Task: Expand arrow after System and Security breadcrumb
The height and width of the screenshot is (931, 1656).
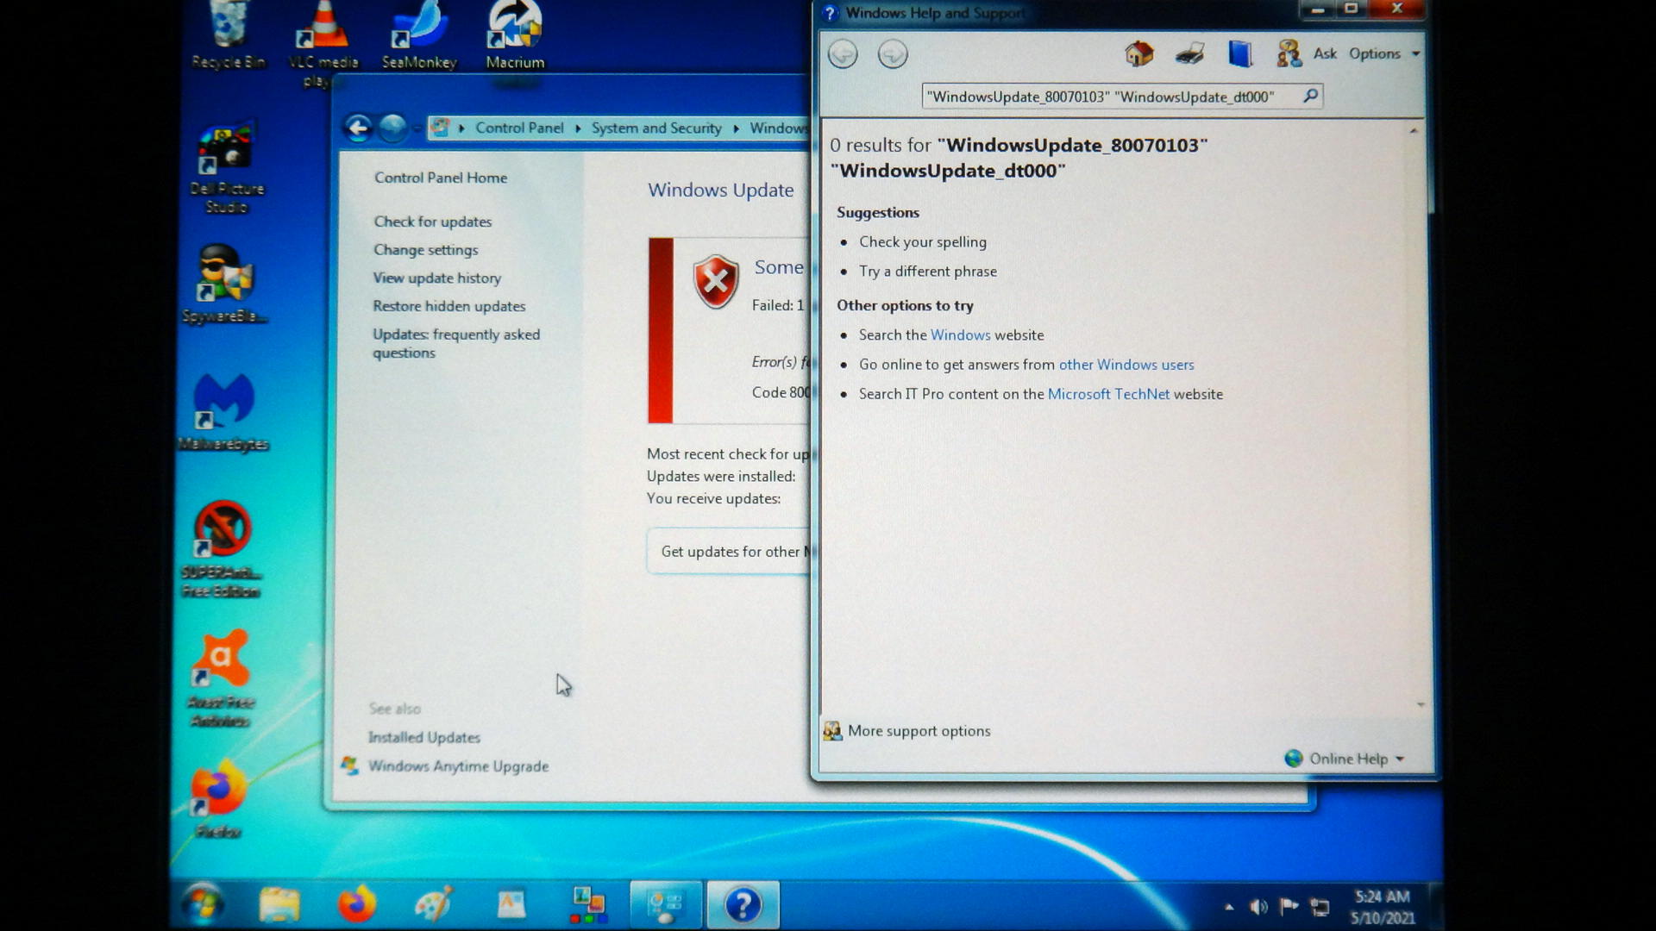Action: click(x=736, y=128)
